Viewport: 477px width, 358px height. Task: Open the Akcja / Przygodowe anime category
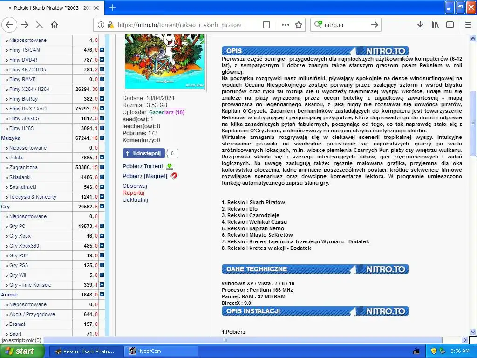[x=32, y=315]
